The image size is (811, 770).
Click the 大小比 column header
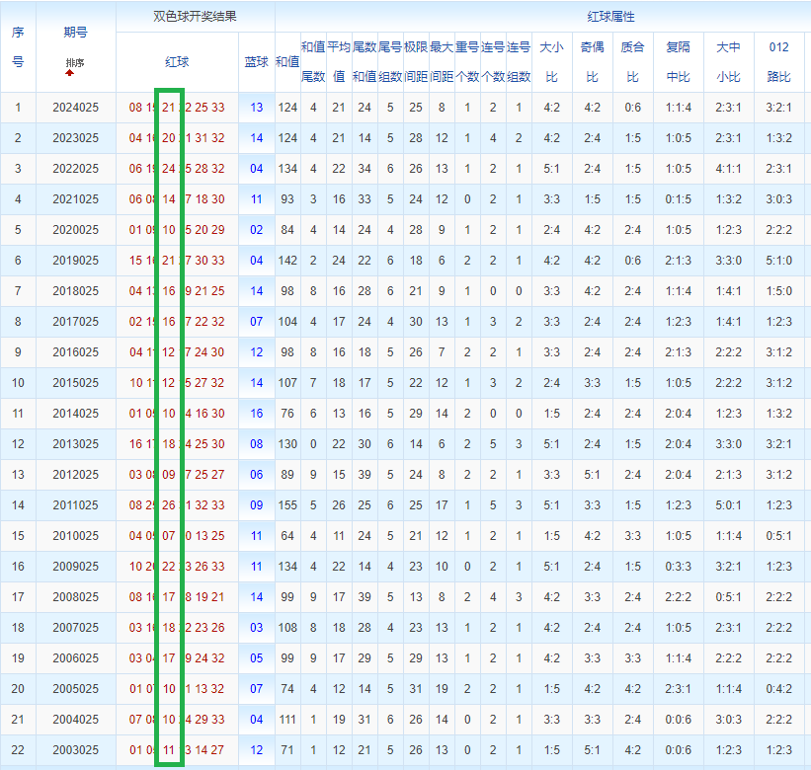click(552, 61)
